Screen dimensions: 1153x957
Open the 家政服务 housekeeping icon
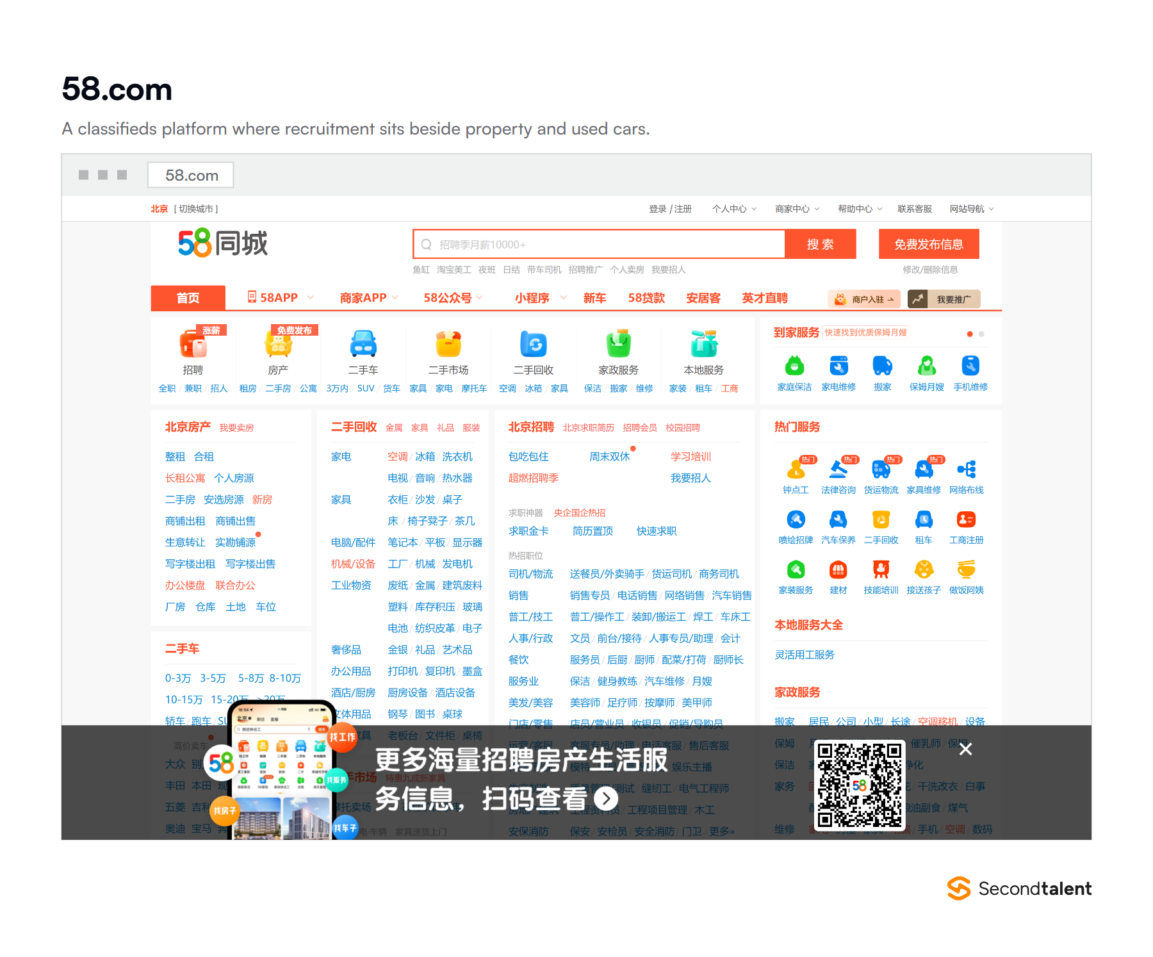(619, 345)
